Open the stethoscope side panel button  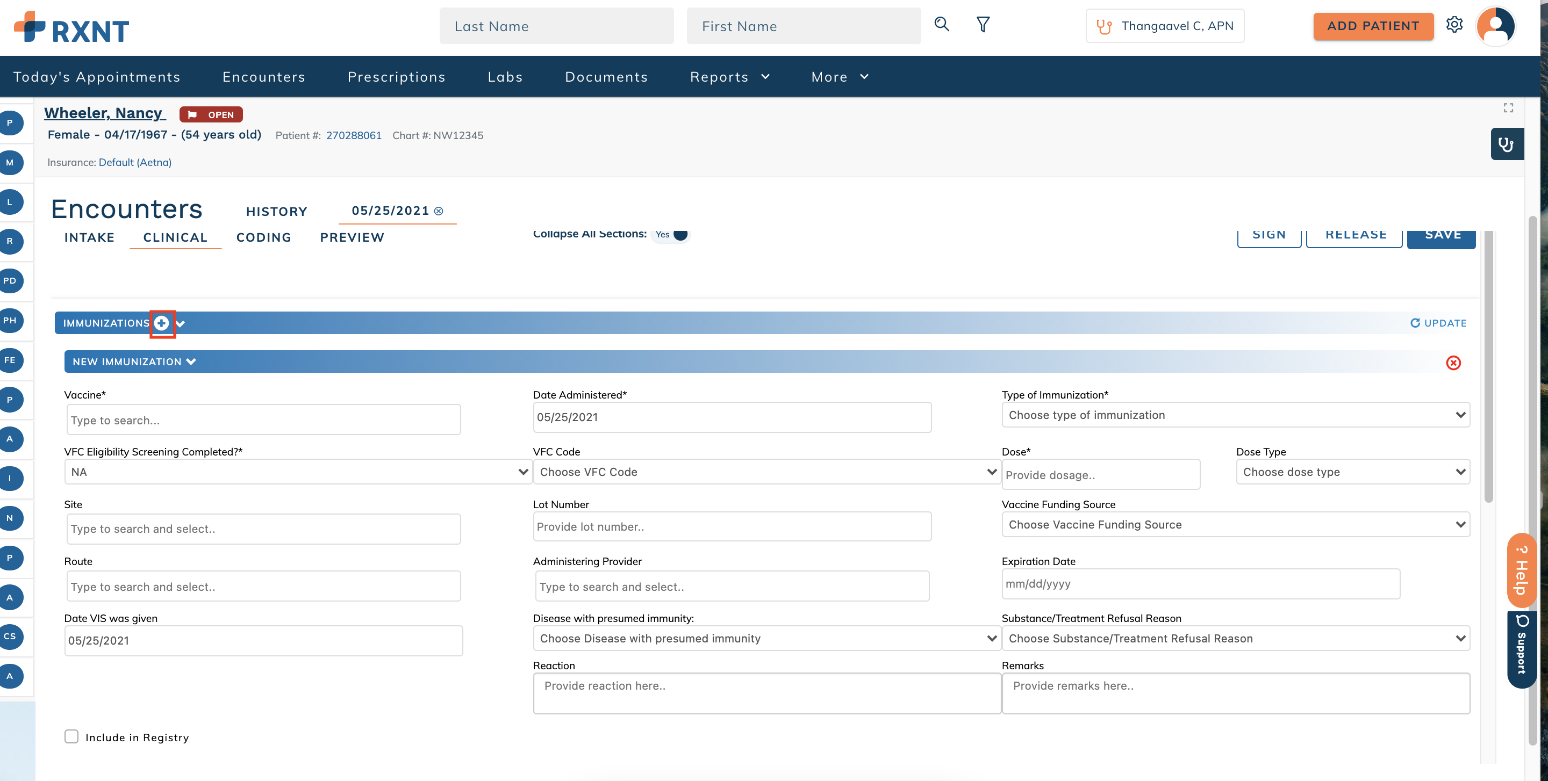point(1507,144)
